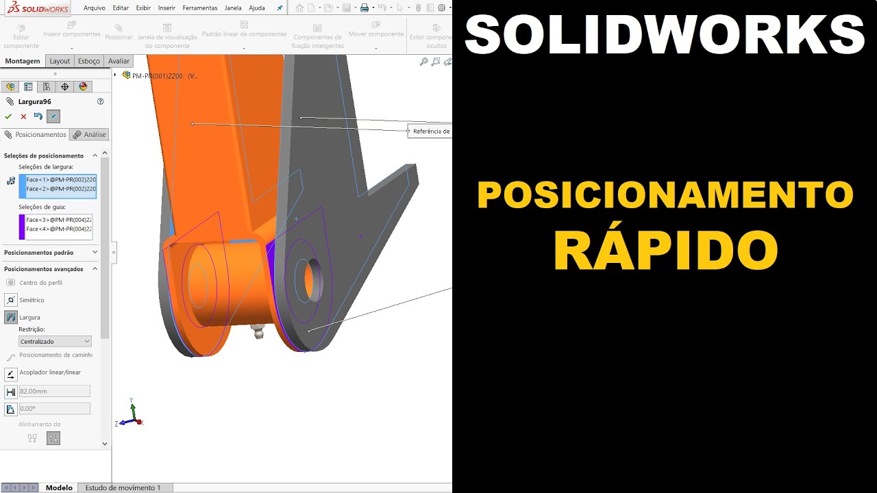Image resolution: width=877 pixels, height=493 pixels.
Task: Select the Centro do perfil mate
Action: point(10,283)
